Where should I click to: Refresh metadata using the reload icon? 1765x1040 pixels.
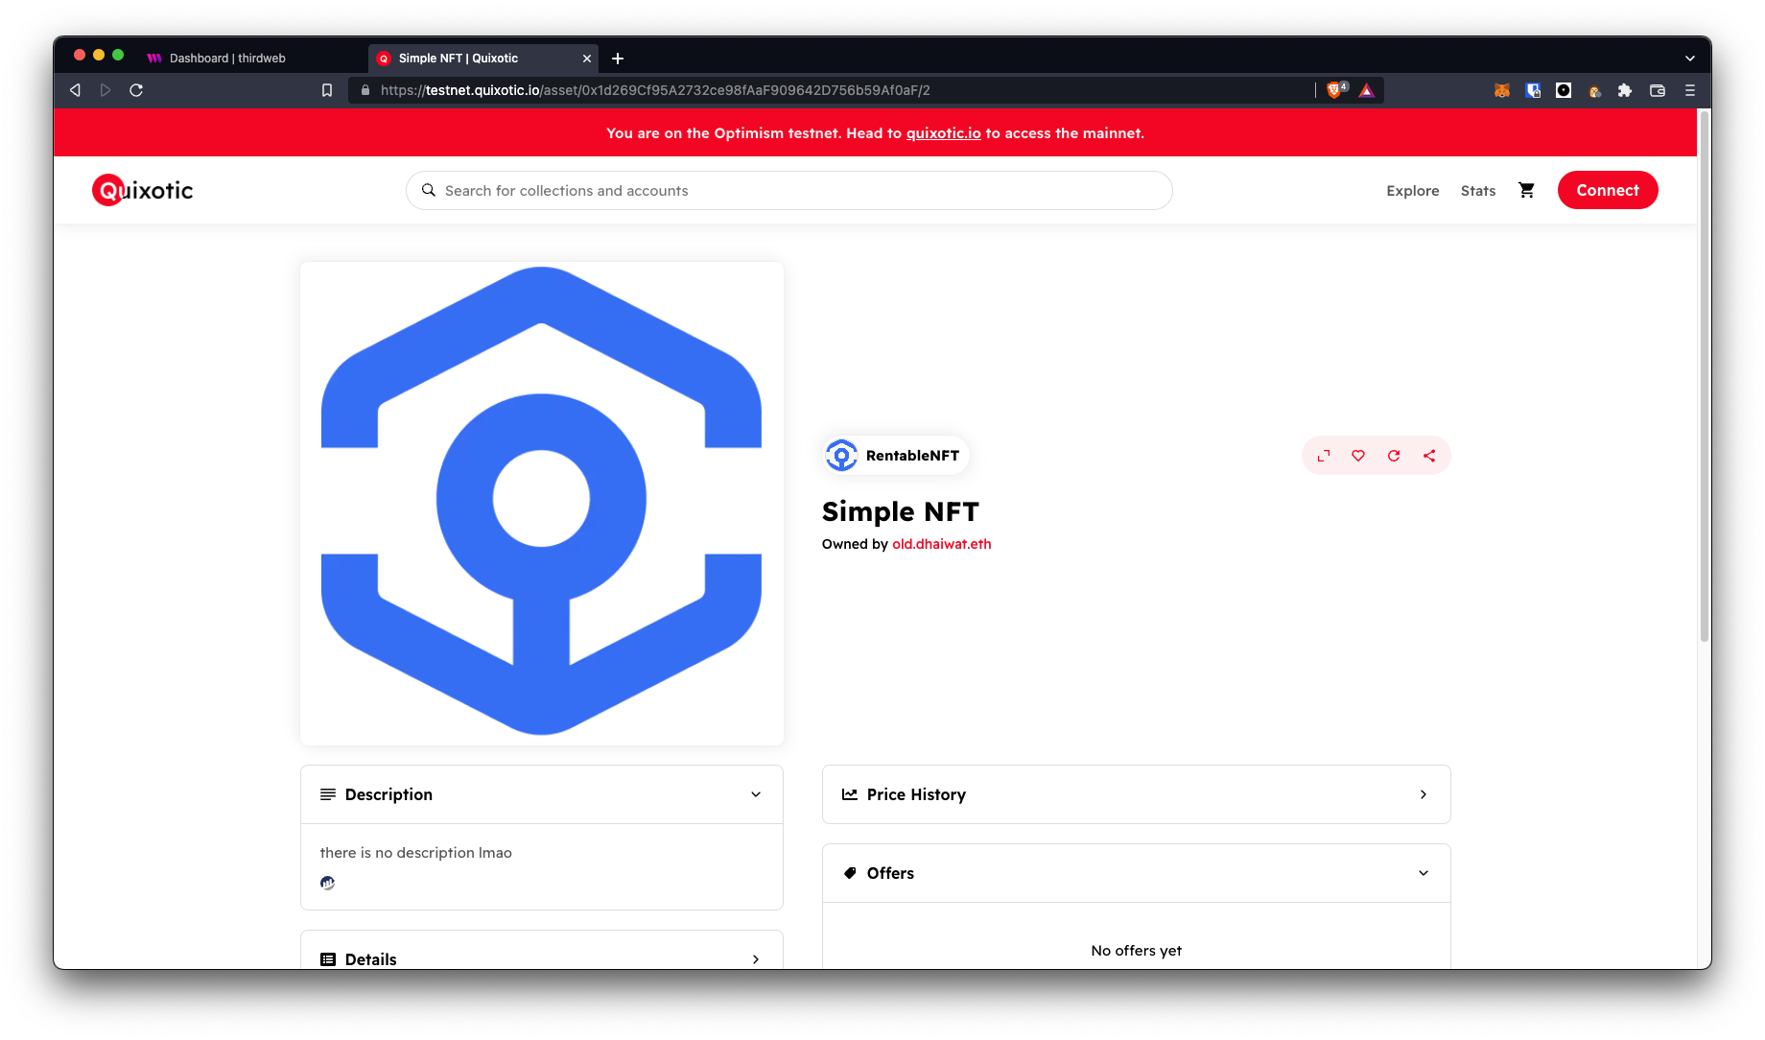coord(1394,456)
